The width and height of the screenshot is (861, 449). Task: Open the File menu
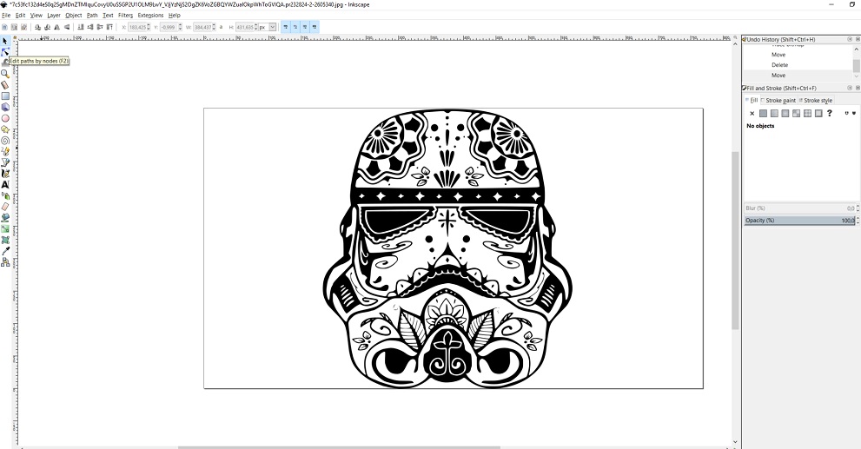click(x=6, y=16)
